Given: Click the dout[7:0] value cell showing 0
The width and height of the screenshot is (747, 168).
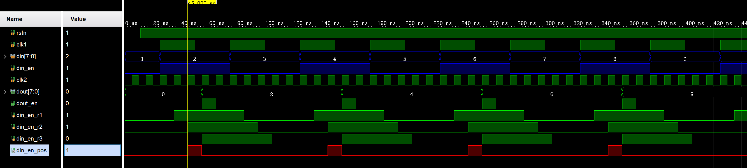Looking at the screenshot, I should [92, 92].
